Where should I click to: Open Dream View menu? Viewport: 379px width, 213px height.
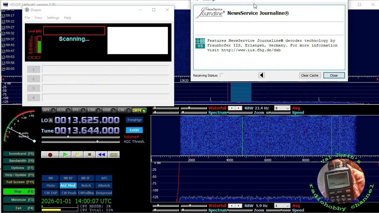38,18
